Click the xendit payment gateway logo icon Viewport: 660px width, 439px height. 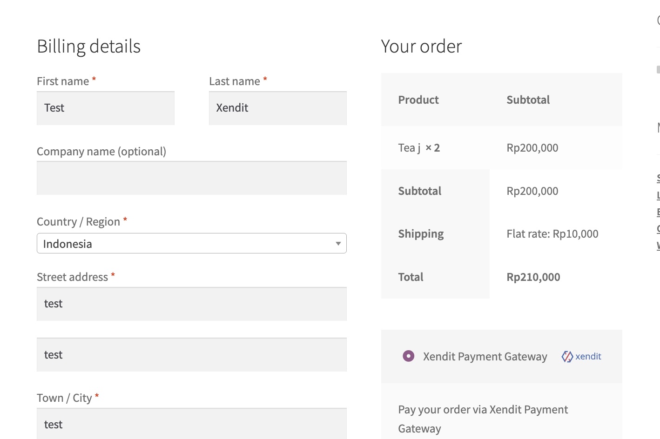coord(568,356)
